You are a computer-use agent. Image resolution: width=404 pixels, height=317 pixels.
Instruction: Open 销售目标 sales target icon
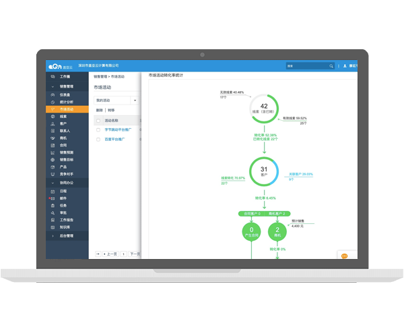coord(53,160)
